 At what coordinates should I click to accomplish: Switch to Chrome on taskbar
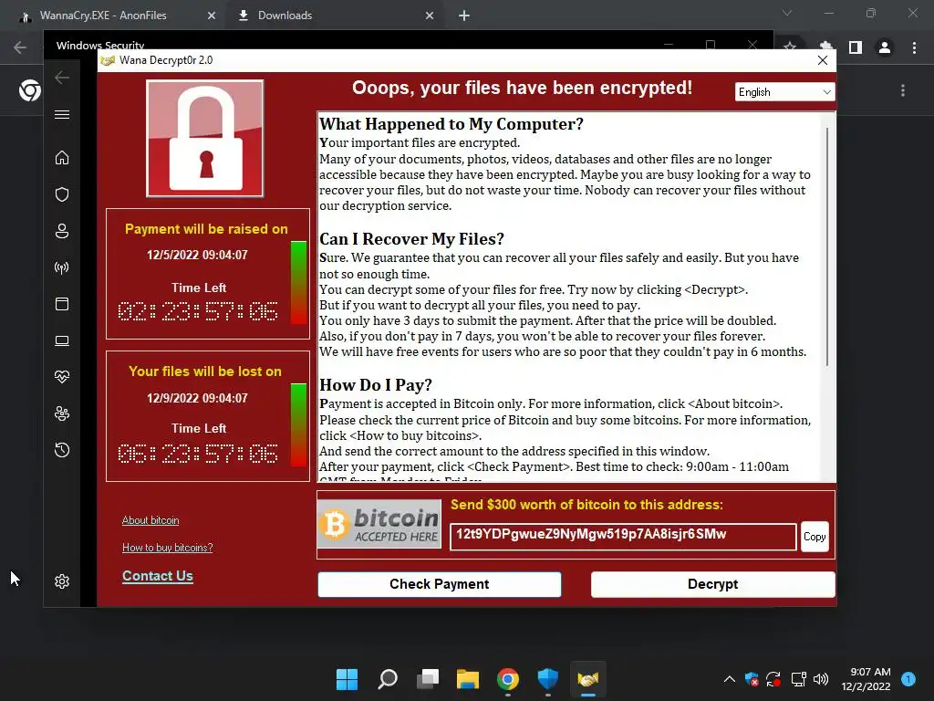coord(507,679)
